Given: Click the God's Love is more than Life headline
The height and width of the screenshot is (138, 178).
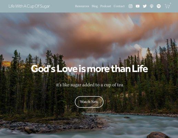Looking at the screenshot, I should 89,69.
